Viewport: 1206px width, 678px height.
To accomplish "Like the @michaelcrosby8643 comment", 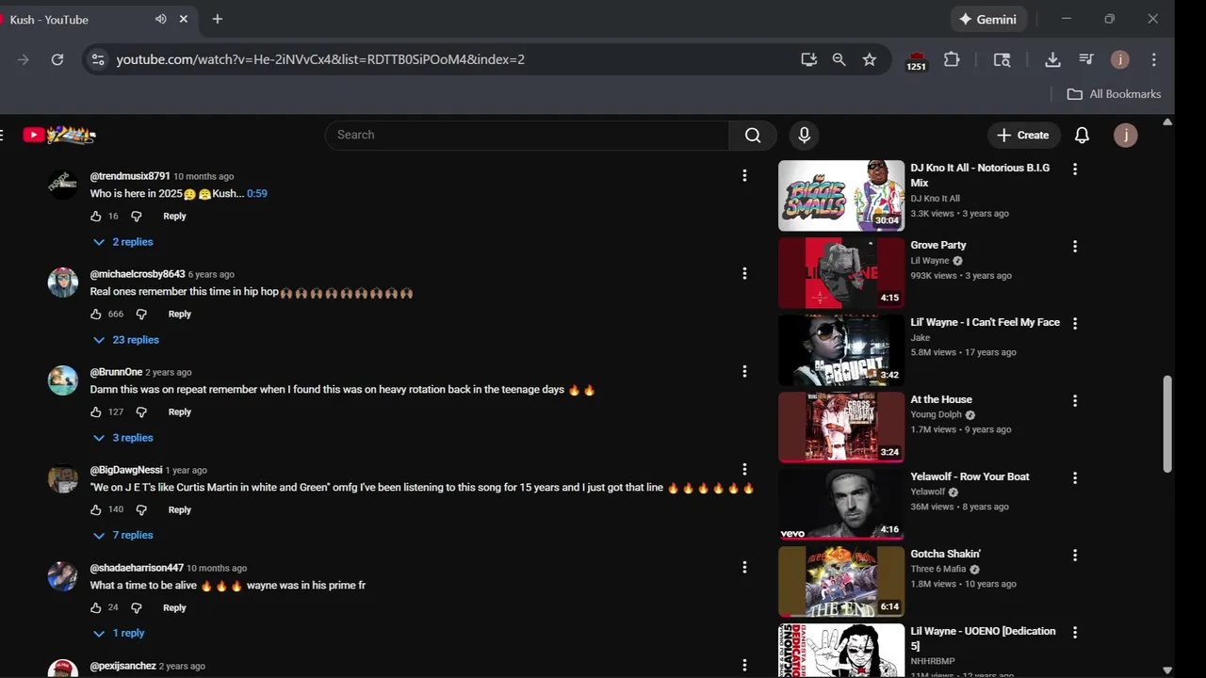I will (x=96, y=314).
